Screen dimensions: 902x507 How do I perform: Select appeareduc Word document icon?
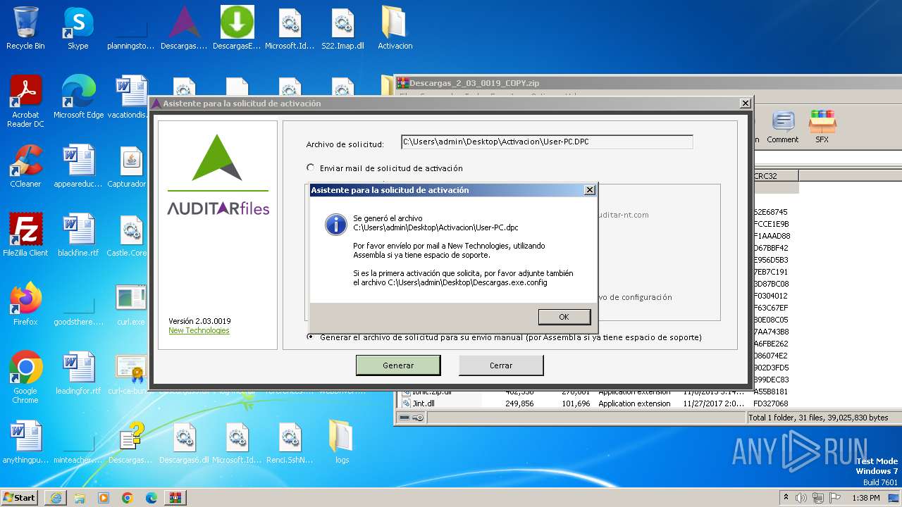pyautogui.click(x=78, y=166)
